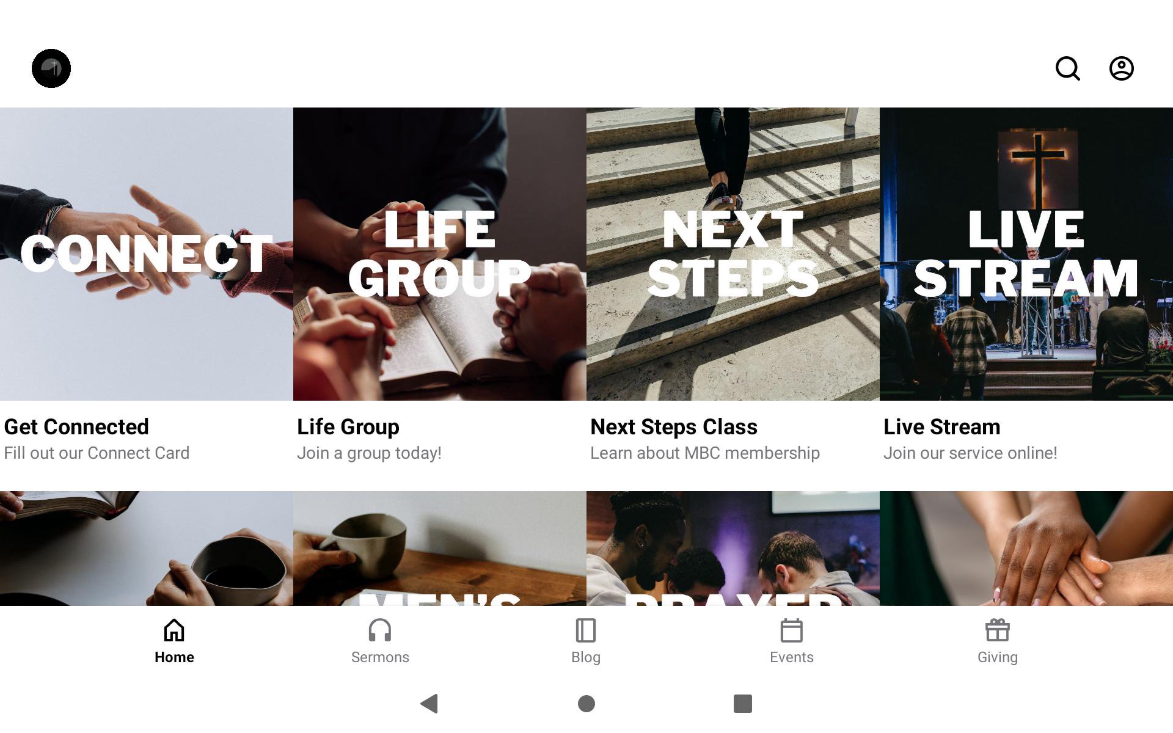
Task: Tap the round church logo
Action: 51,68
